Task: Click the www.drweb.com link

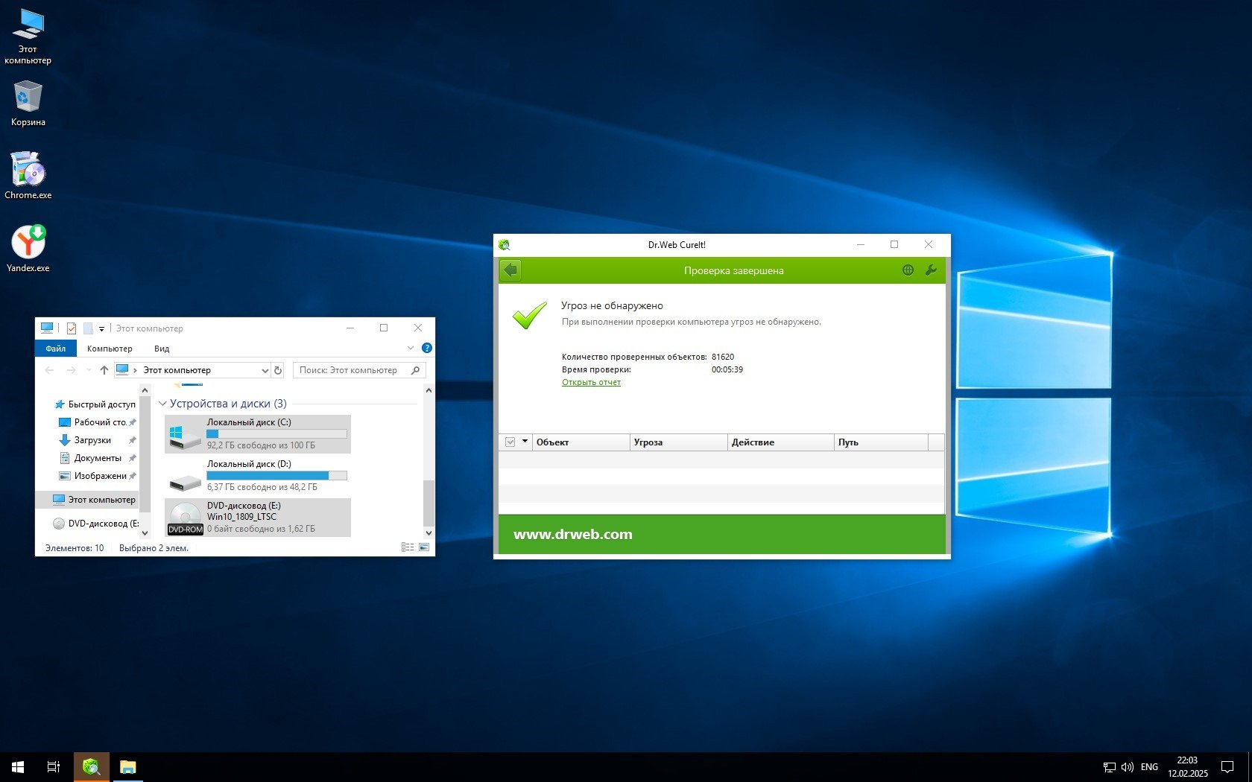Action: click(572, 534)
